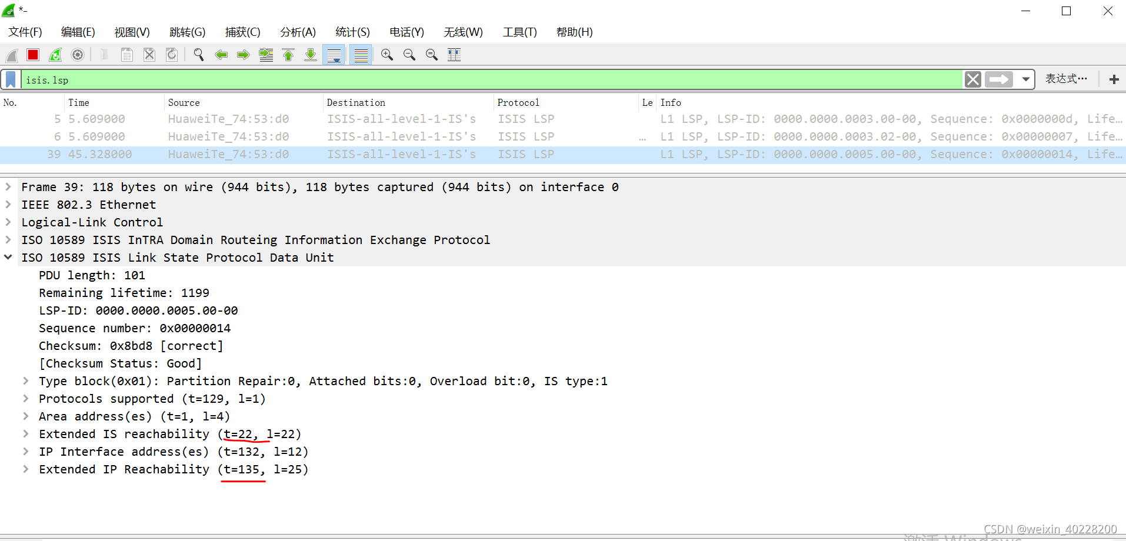Apply the display filter arrow button
Image resolution: width=1126 pixels, height=541 pixels.
pos(999,79)
